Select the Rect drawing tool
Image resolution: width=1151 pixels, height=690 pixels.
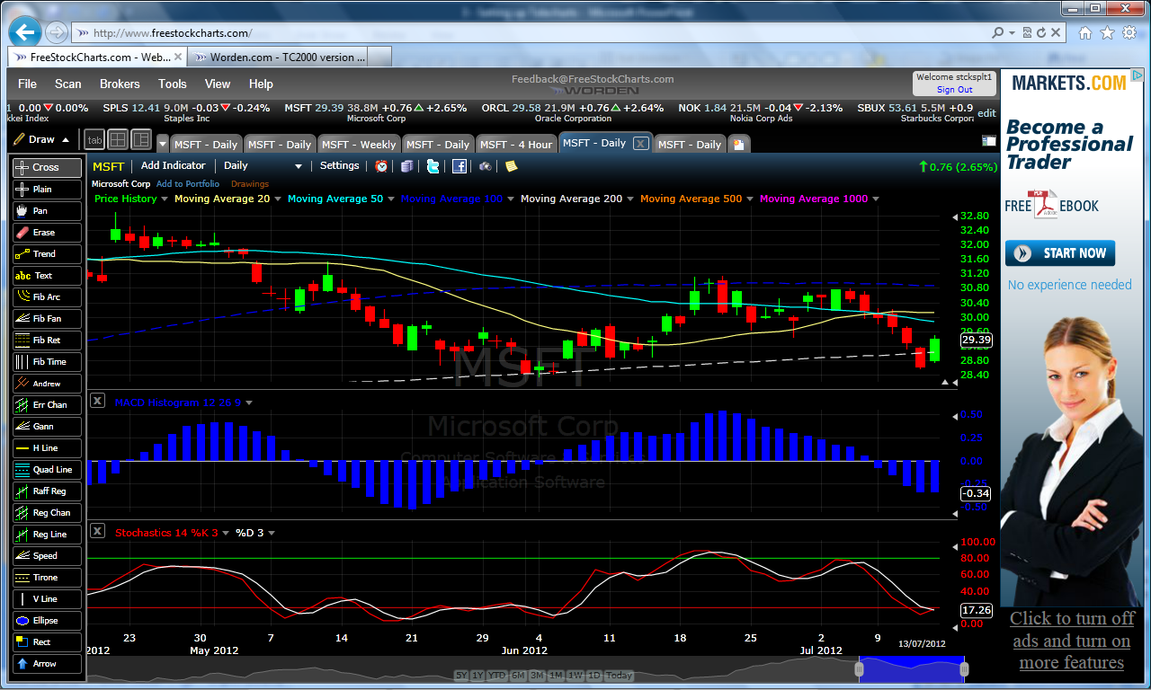(47, 641)
